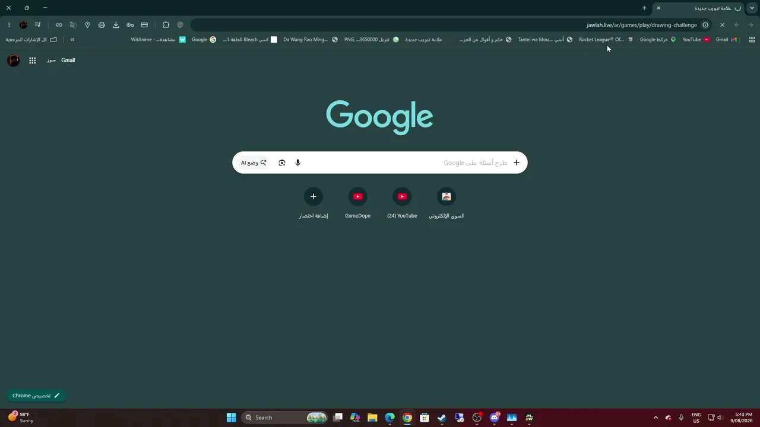Open the Google account avatar on the page
760x427 pixels.
tap(14, 60)
